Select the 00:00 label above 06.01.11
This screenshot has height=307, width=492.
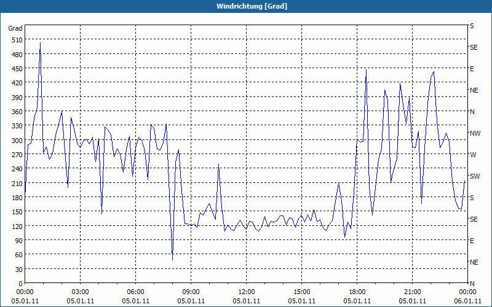(x=467, y=292)
